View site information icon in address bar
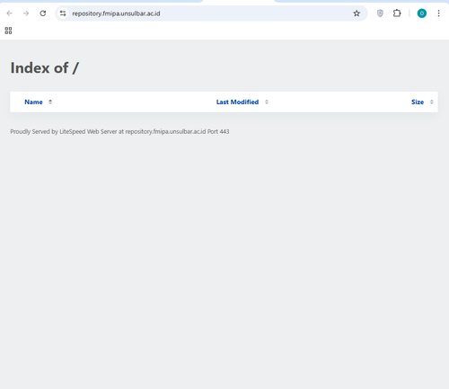449x389 pixels. pyautogui.click(x=63, y=13)
